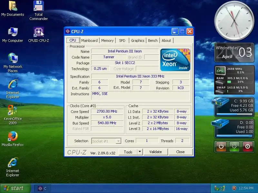Click the C: drive gadget icon
The width and height of the screenshot is (258, 193).
(221, 102)
